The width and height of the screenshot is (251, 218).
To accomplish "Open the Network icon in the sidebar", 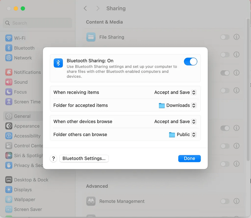I will [9, 58].
